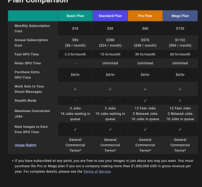Click Rate Images checkmark under Basic Plan
Screen dimensions: 202x187
75,129
